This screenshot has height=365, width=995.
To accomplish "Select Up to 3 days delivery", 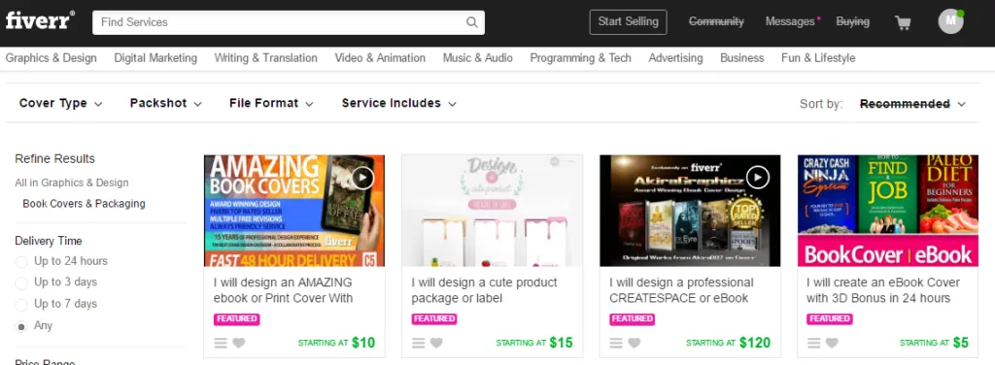I will [x=21, y=283].
